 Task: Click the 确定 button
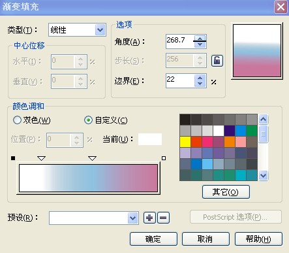pos(153,239)
